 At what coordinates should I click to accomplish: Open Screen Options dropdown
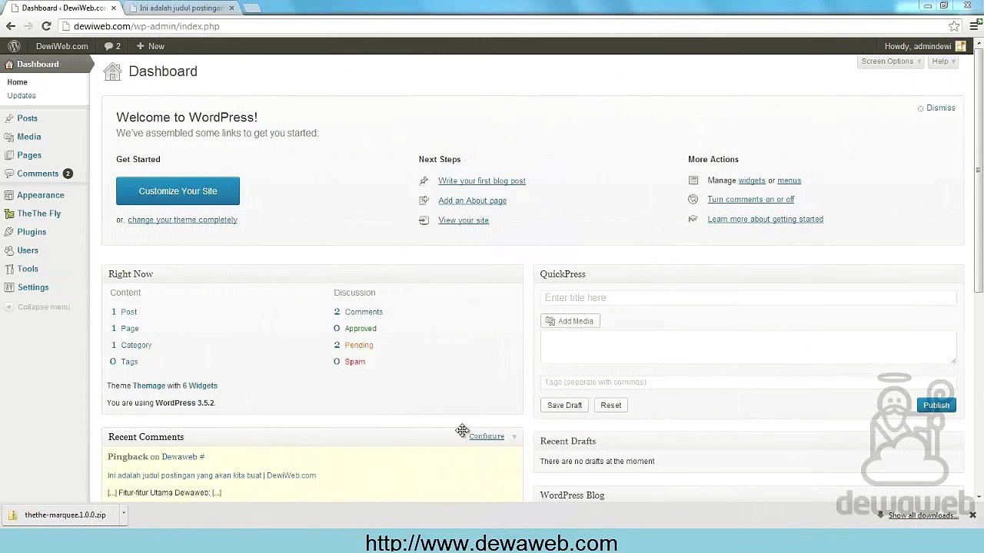tap(891, 61)
